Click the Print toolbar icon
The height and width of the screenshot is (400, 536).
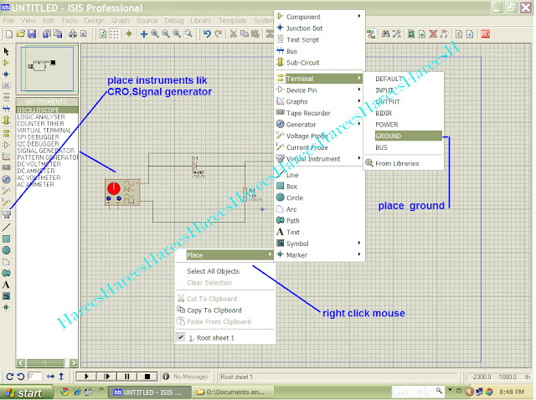coord(73,33)
